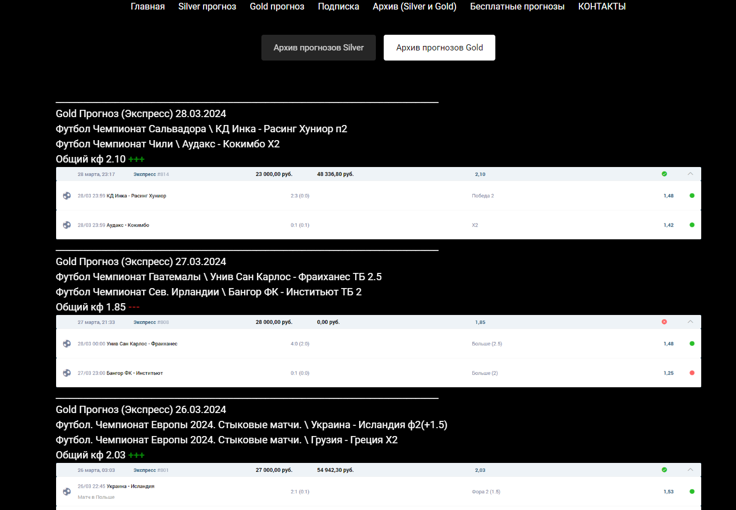Collapse express #801 with chevron arrow

(691, 470)
